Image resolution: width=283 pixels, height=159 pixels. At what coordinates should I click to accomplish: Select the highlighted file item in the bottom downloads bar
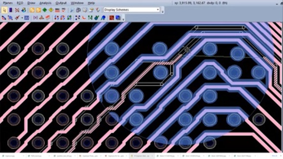pyautogui.click(x=142, y=156)
